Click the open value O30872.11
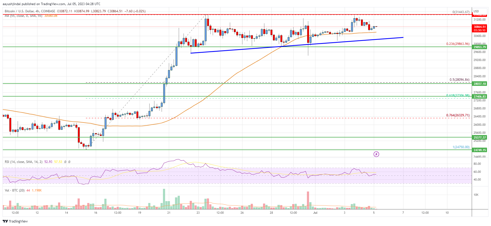The image size is (491, 226). tap(65, 11)
